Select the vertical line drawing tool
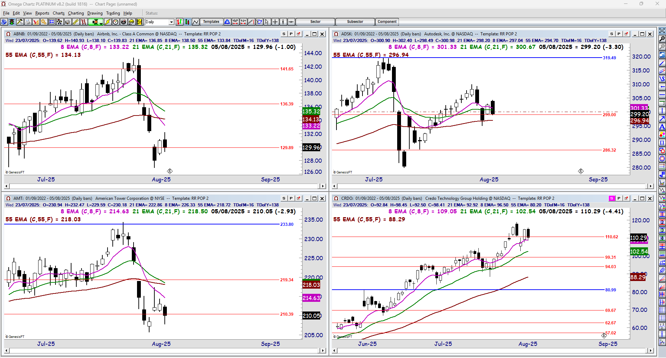The image size is (666, 358). click(x=662, y=111)
